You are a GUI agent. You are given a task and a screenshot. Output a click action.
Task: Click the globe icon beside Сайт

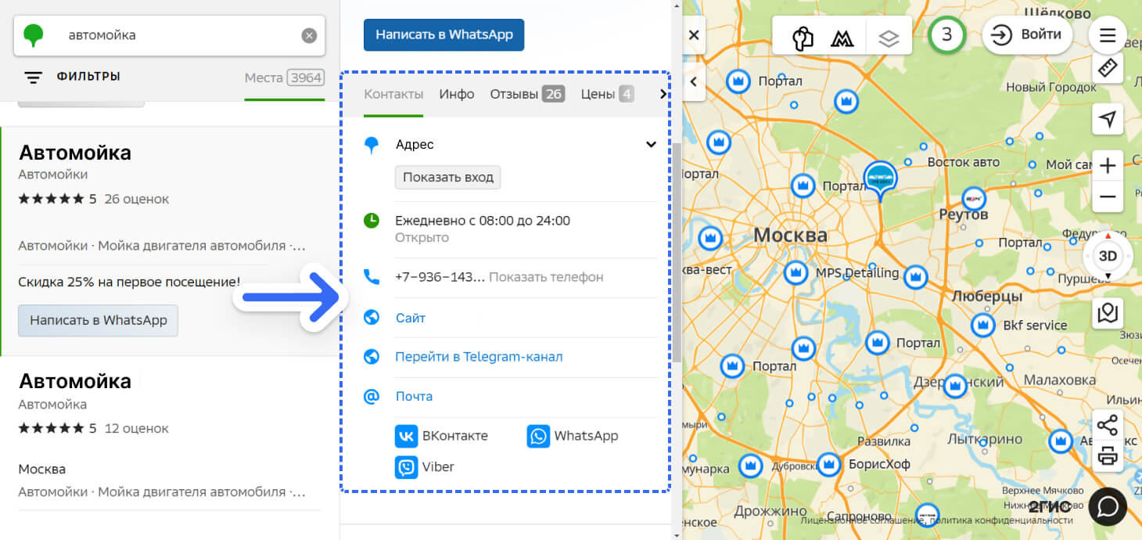(372, 318)
